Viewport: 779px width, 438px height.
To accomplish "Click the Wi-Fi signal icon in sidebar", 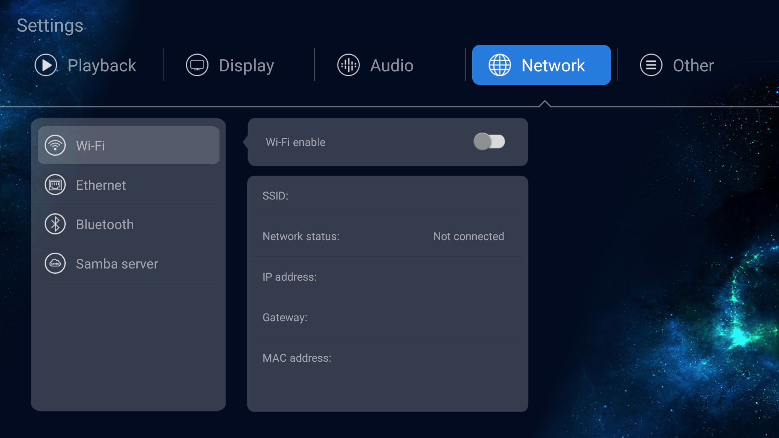I will click(55, 145).
